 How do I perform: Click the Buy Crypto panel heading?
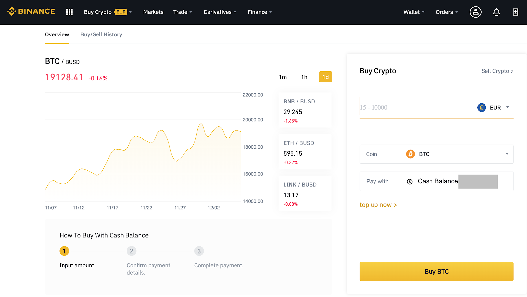pos(378,71)
